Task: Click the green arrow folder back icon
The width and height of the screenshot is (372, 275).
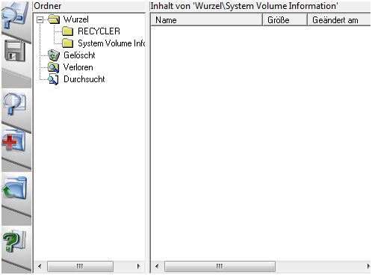Action: [x=14, y=188]
